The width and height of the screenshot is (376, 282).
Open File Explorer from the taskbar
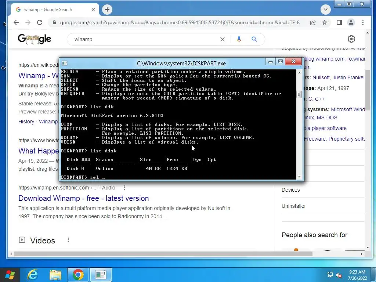click(x=55, y=275)
